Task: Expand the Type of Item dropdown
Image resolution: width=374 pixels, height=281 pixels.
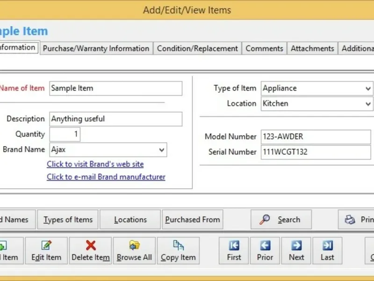Action: click(x=368, y=89)
